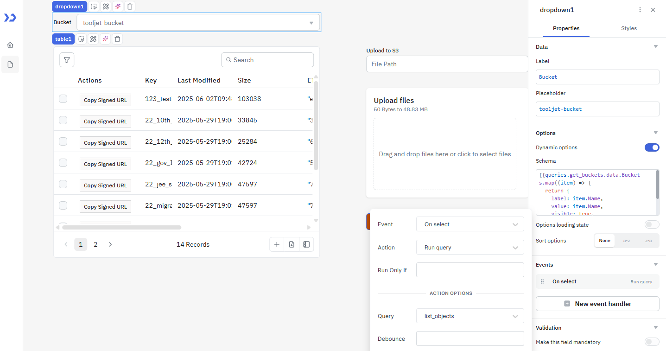Disable the Dynamic options toggle
Screen dimensions: 666x351
652,147
